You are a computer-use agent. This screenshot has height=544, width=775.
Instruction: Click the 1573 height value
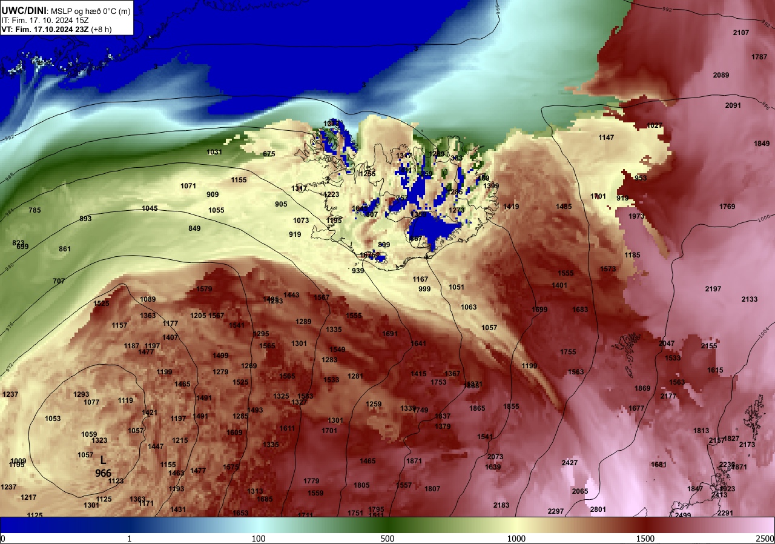[608, 269]
